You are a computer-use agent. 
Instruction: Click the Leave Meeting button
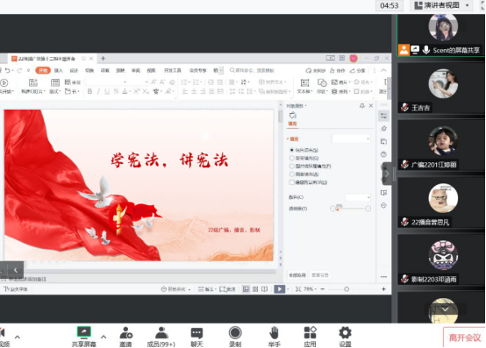465,337
